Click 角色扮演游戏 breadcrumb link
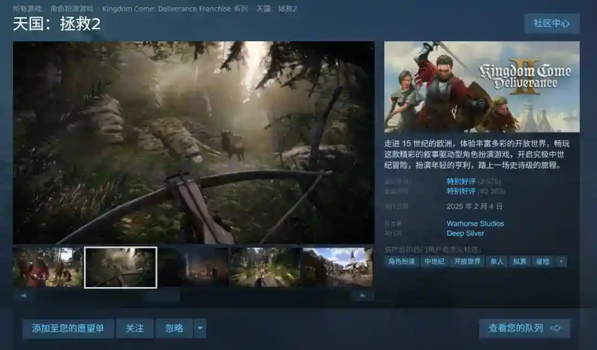Screen dimensions: 597x350 tap(72, 8)
